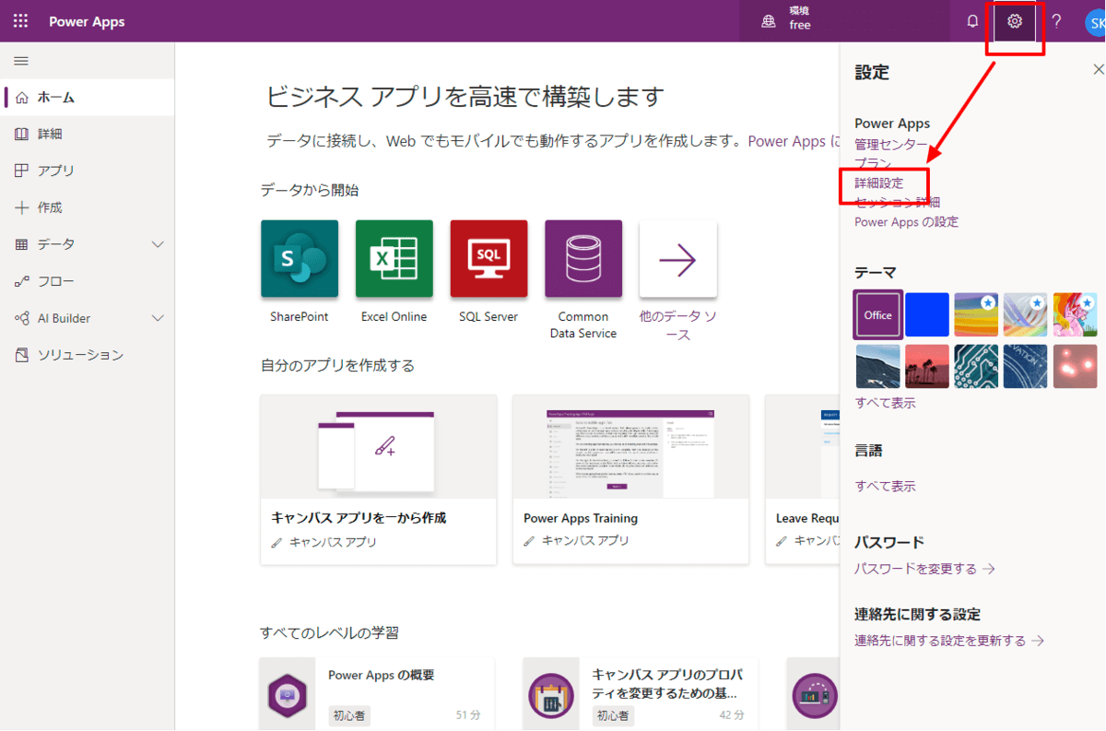This screenshot has width=1106, height=731.
Task: Click すべて表示 under テーマ
Action: (885, 403)
